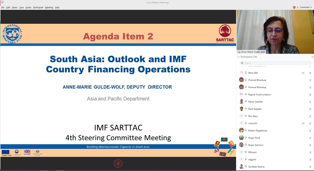
Task: Click the Webex app icon in title bar
Action: click(x=2, y=2)
